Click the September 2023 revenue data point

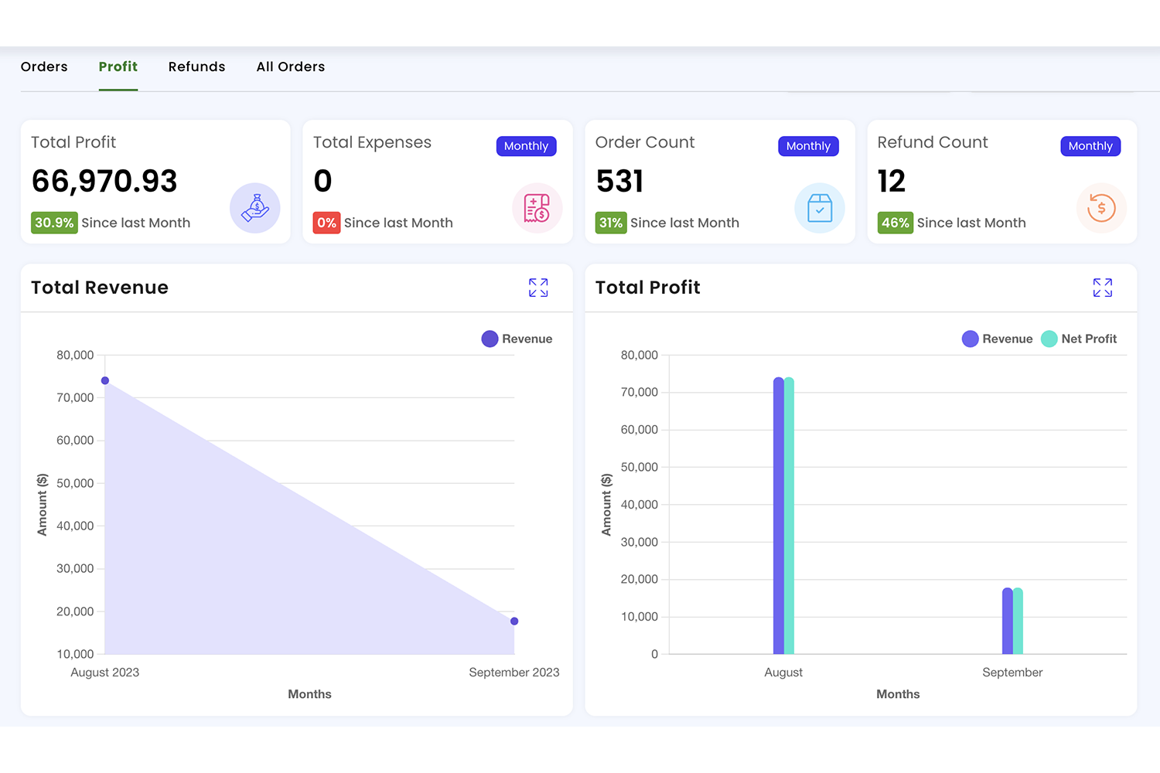pyautogui.click(x=514, y=621)
